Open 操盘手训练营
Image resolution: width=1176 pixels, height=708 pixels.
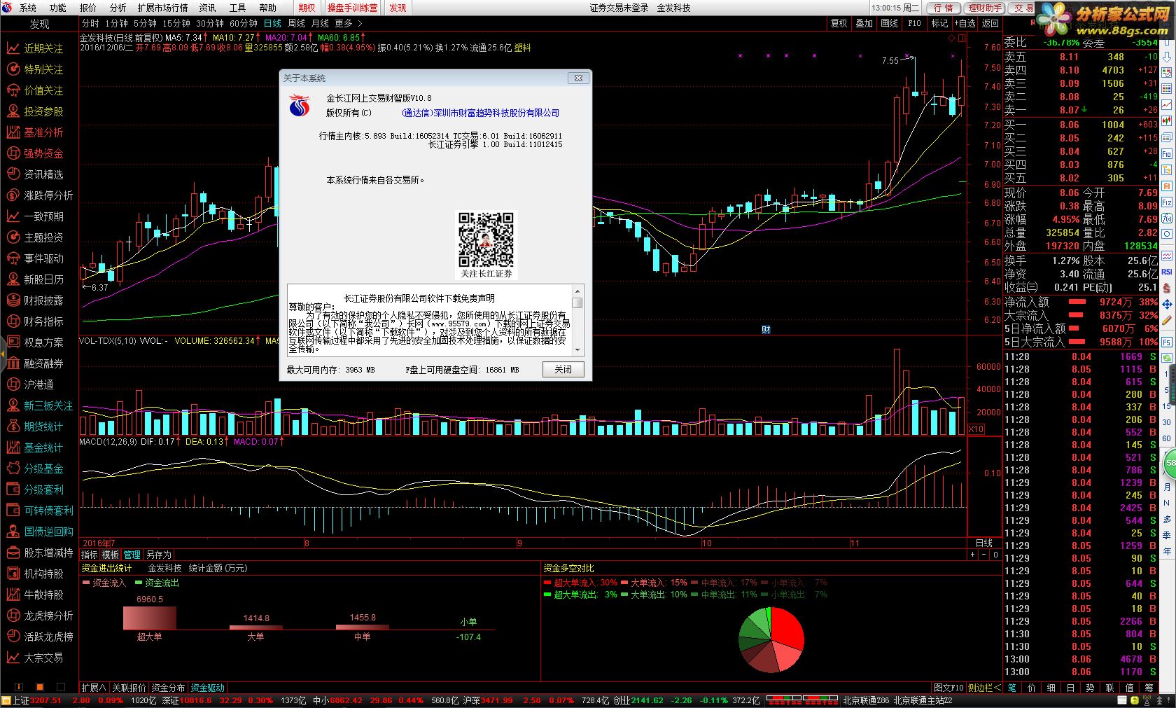pyautogui.click(x=352, y=8)
